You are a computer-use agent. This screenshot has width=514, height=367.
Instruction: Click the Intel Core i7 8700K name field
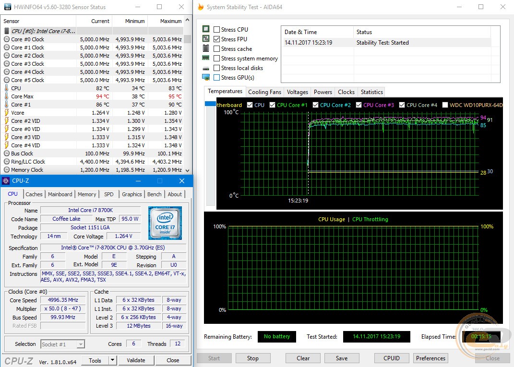[x=91, y=210]
